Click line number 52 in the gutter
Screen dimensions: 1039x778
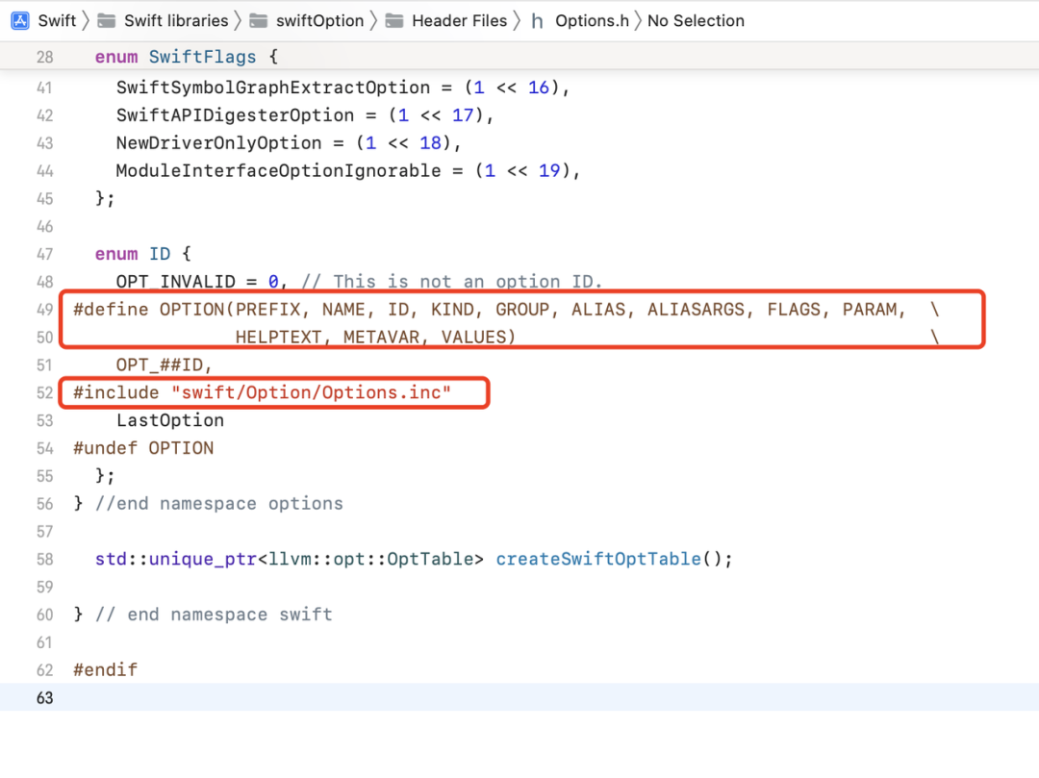tap(45, 392)
